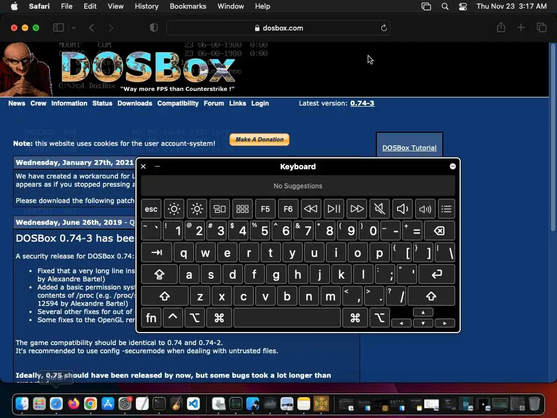Image resolution: width=557 pixels, height=418 pixels.
Task: Tap the backspace delete key
Action: 440,231
